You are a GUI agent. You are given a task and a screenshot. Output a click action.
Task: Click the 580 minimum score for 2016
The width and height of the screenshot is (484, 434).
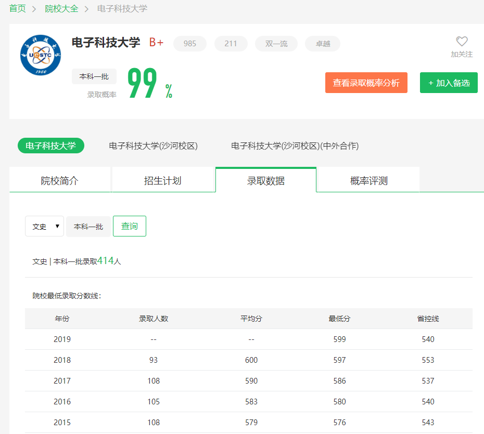339,402
